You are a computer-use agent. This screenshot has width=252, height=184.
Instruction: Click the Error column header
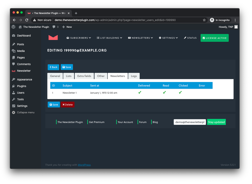tap(202, 86)
